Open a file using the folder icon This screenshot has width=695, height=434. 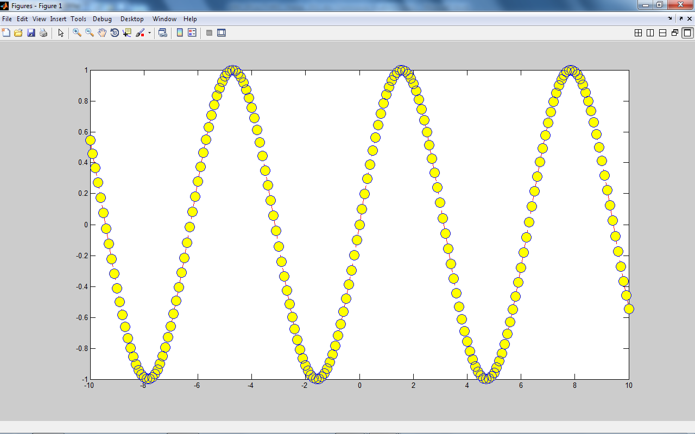[x=18, y=33]
